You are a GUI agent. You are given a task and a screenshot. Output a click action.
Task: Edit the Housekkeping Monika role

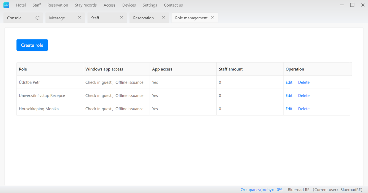(289, 109)
